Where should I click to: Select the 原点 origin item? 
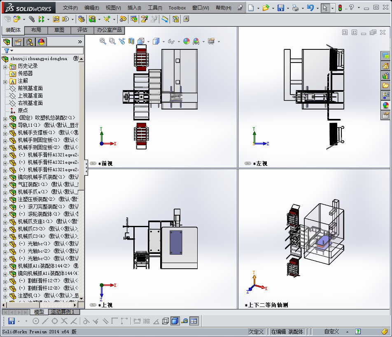[x=23, y=110]
